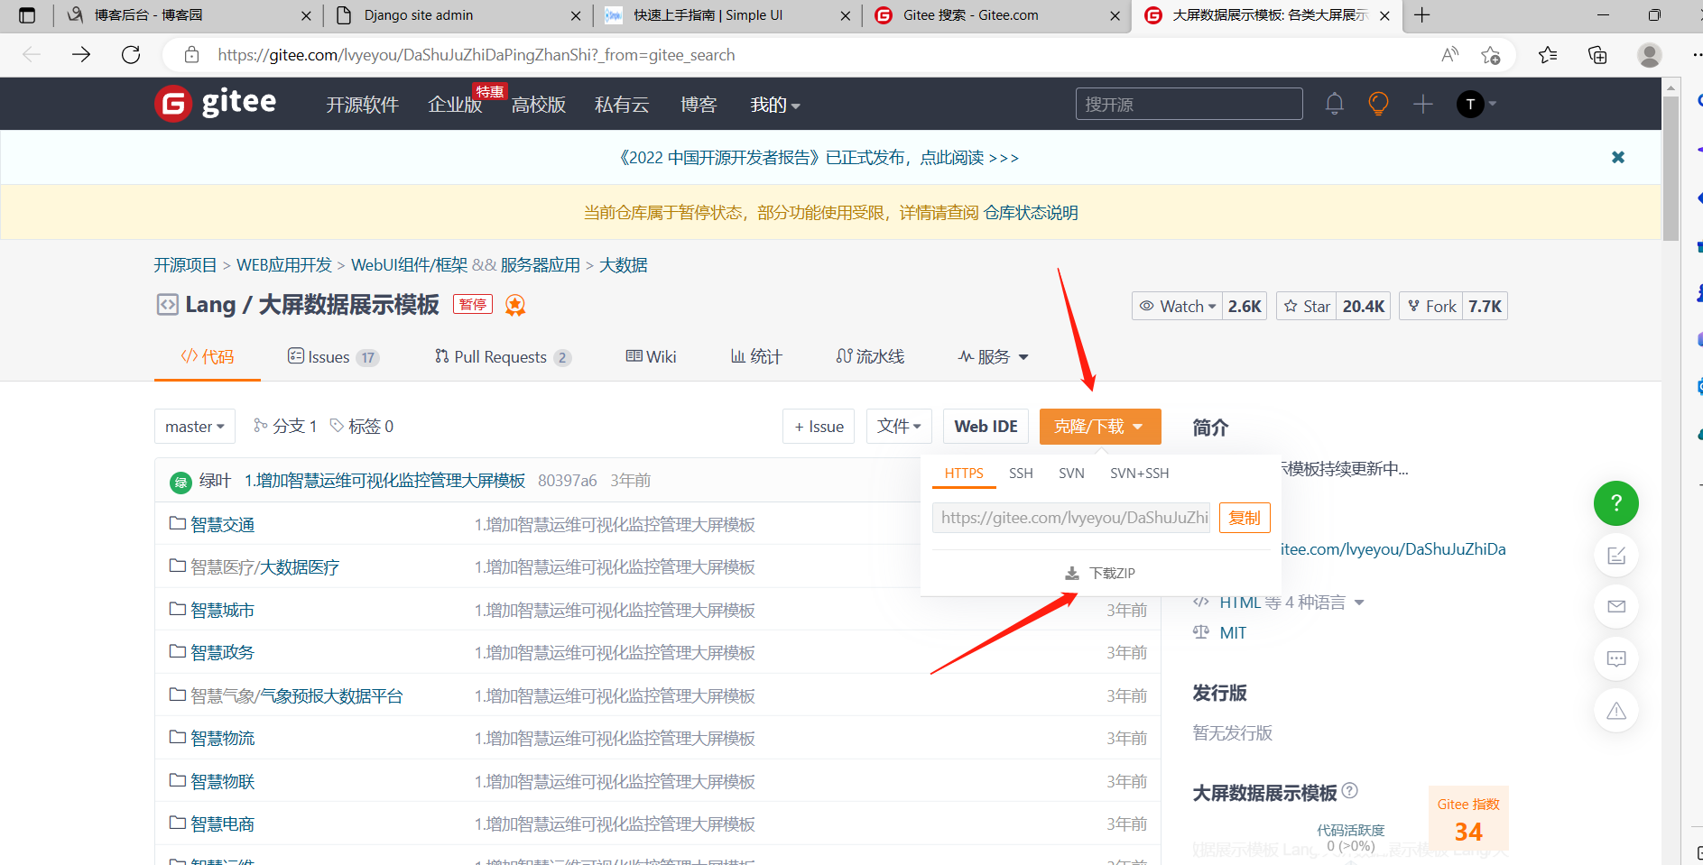Screen dimensions: 1703x865
Task: Toggle the 克隆/下载 dropdown button
Action: pos(1100,427)
